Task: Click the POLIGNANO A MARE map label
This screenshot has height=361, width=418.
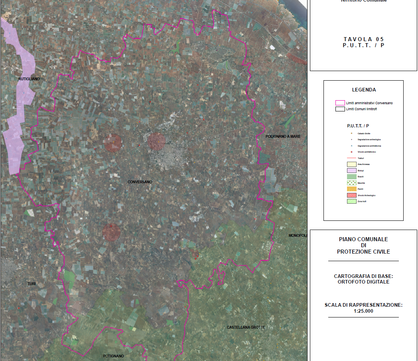Action: [x=283, y=137]
